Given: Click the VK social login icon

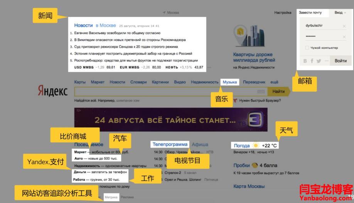Looking at the screenshot, I should 305,61.
